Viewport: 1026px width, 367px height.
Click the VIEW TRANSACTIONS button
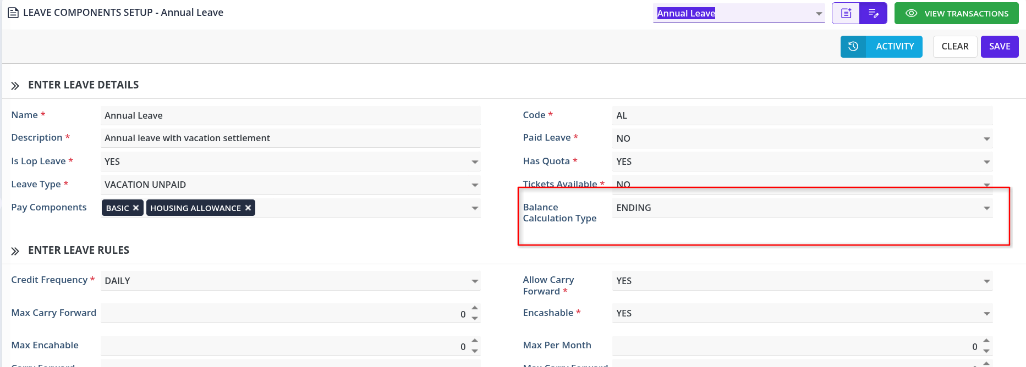tap(957, 13)
